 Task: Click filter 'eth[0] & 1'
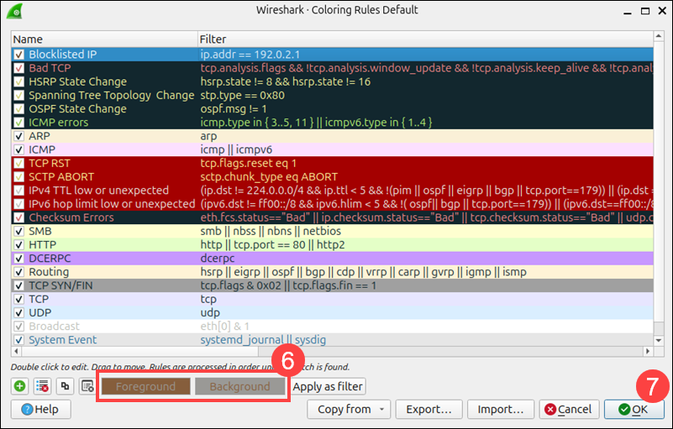(225, 327)
